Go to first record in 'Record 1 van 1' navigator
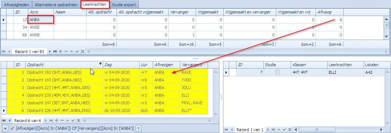The image size is (391, 133). (x=226, y=129)
